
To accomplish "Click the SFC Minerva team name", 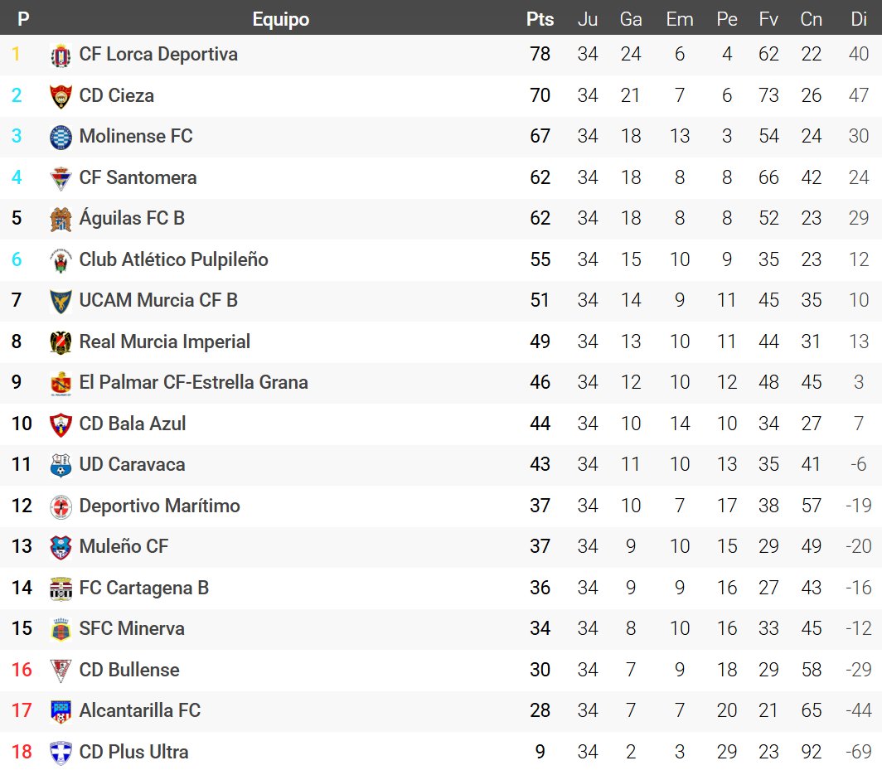I will pyautogui.click(x=132, y=628).
